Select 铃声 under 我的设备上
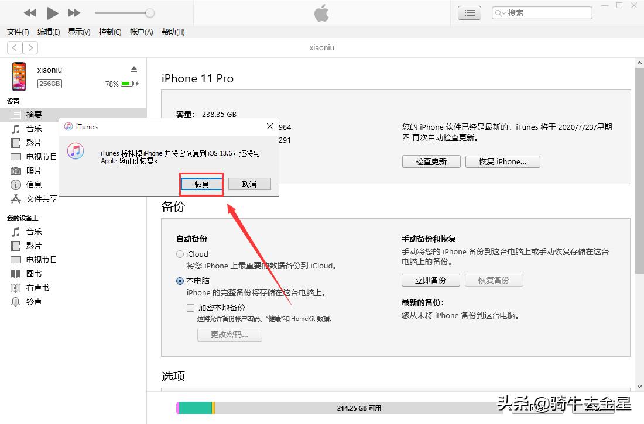Viewport: 644px width, 424px height. [33, 302]
